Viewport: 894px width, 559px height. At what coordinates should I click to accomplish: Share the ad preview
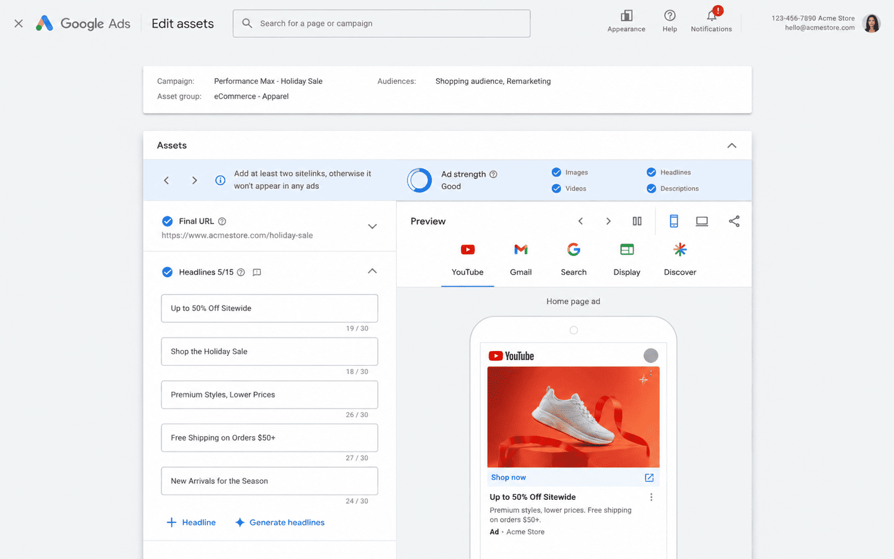pos(734,221)
